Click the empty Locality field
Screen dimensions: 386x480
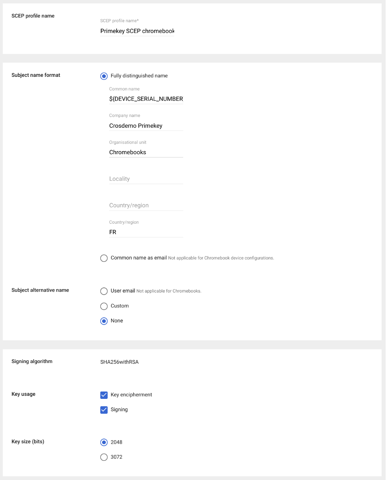[146, 179]
